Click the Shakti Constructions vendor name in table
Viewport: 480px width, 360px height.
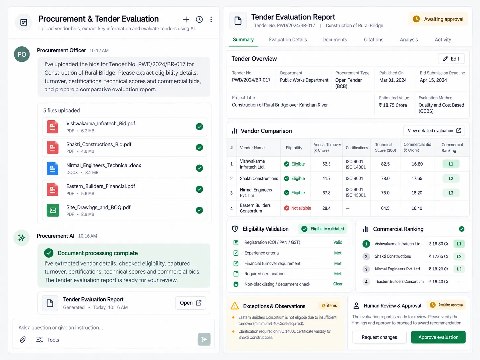(259, 178)
